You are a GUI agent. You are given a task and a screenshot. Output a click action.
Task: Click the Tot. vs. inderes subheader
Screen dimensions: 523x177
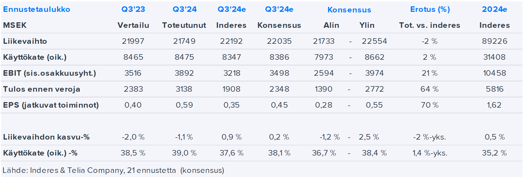point(429,25)
